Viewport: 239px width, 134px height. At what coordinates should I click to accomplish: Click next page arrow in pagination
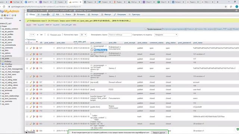[x=38, y=35]
